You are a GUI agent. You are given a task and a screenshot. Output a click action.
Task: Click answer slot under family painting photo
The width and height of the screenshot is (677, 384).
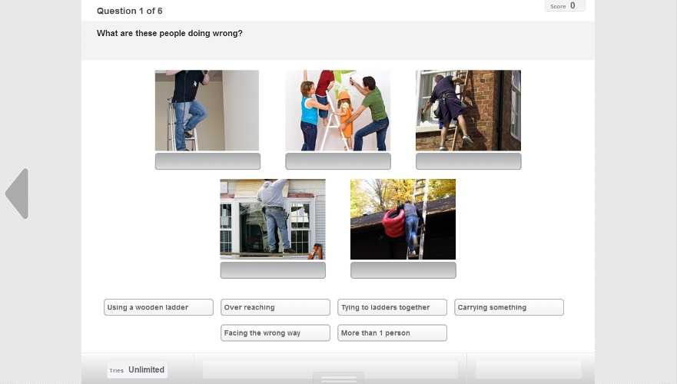pyautogui.click(x=338, y=161)
